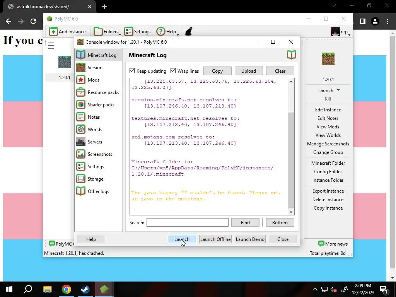396x297 pixels.
Task: Upload the Minecraft log
Action: [249, 71]
